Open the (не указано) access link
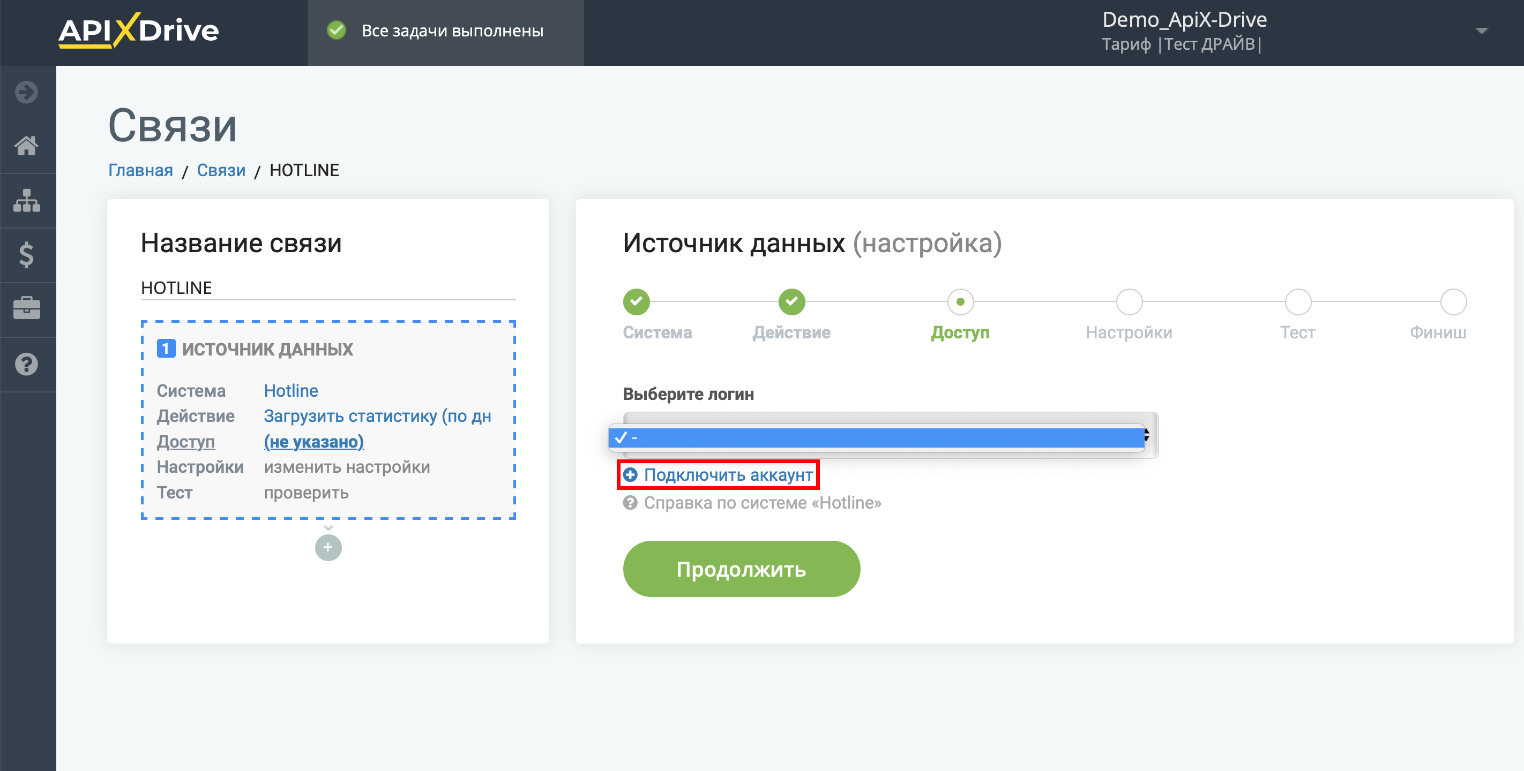The width and height of the screenshot is (1524, 771). coord(313,442)
